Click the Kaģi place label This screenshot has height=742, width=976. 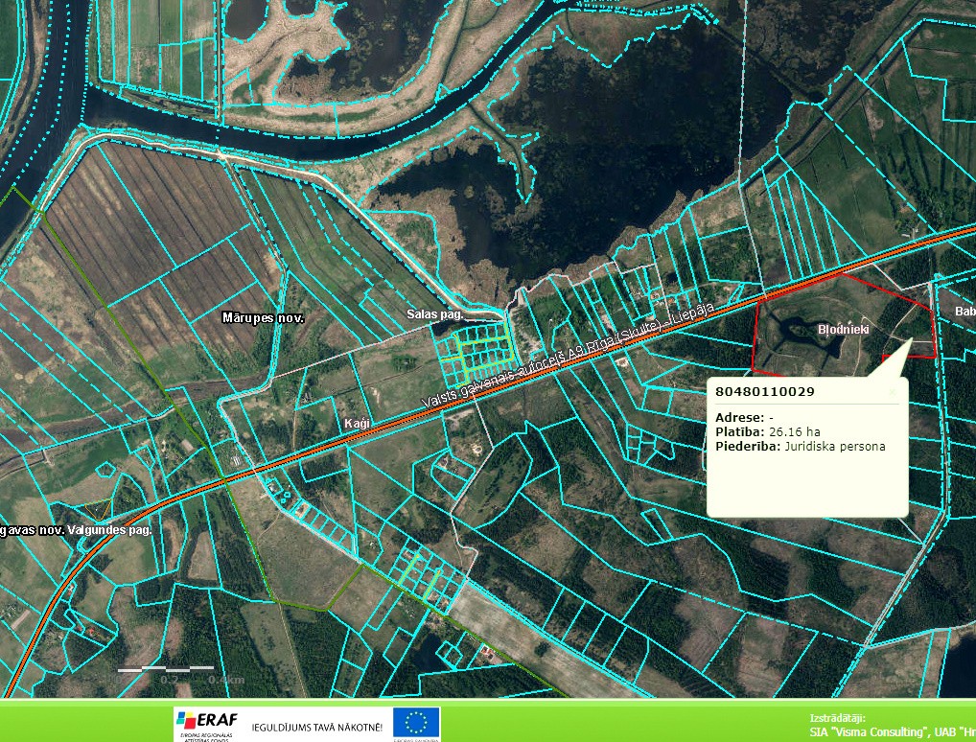[x=356, y=422]
